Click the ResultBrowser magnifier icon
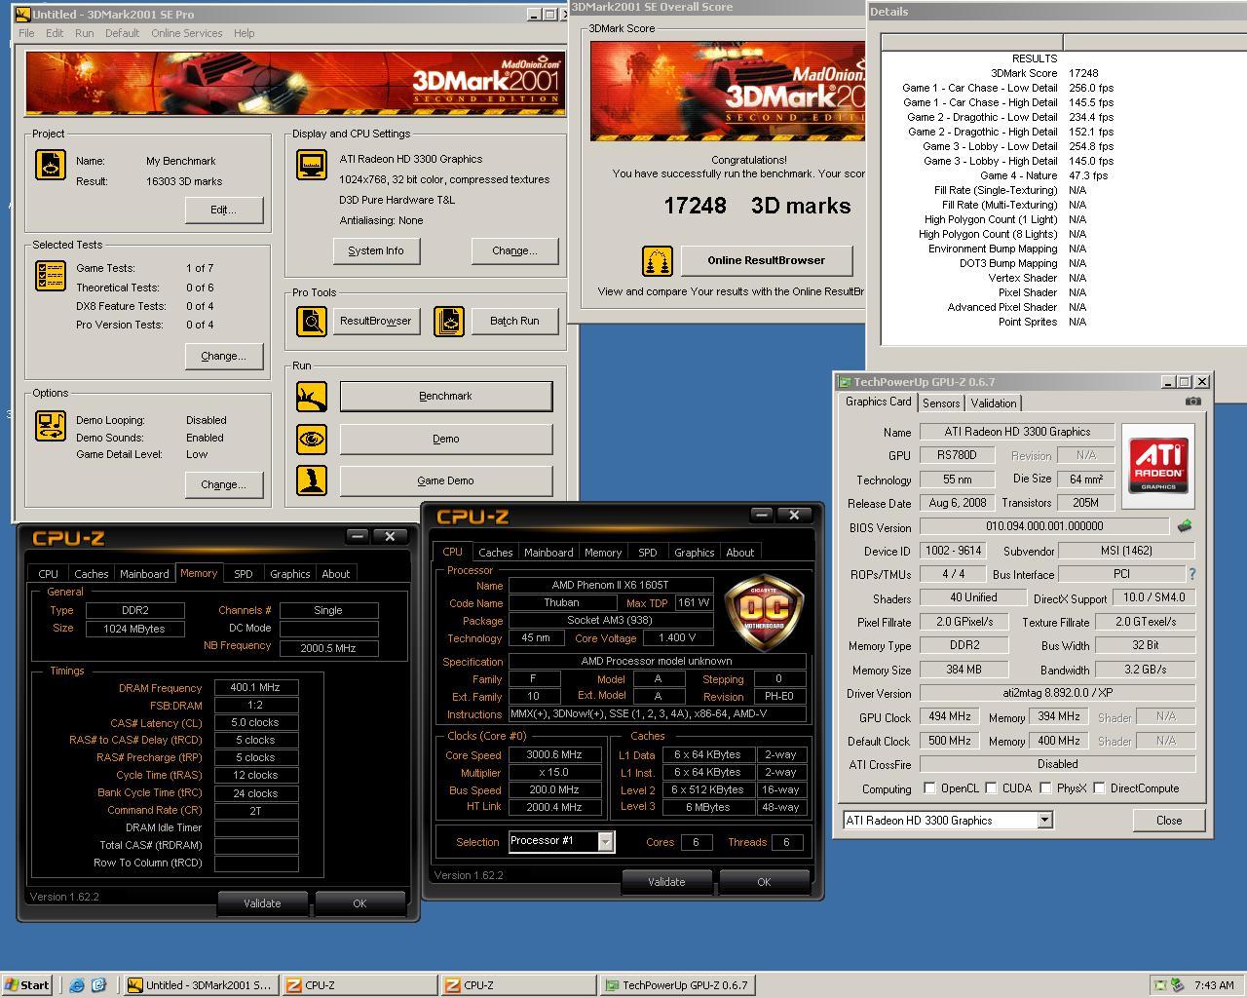The height and width of the screenshot is (998, 1247). [312, 321]
